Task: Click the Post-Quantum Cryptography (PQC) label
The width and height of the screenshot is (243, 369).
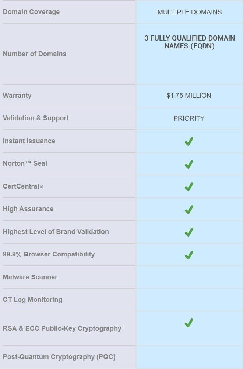Action: (59, 357)
